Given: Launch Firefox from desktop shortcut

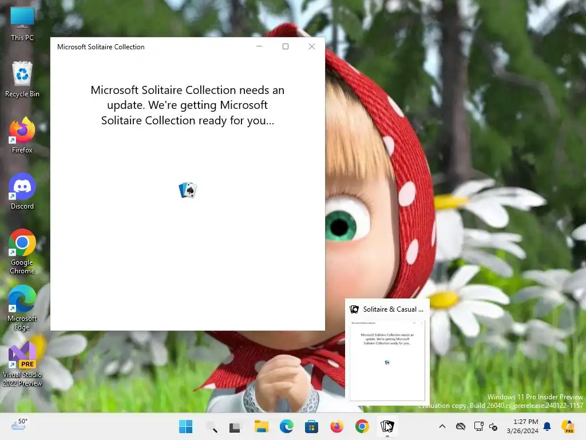Looking at the screenshot, I should pos(22,135).
